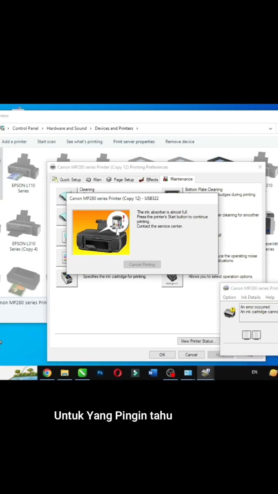The height and width of the screenshot is (494, 278).
Task: Click 'Specifies the ink cartridge for printing.' text
Action: [x=115, y=276]
